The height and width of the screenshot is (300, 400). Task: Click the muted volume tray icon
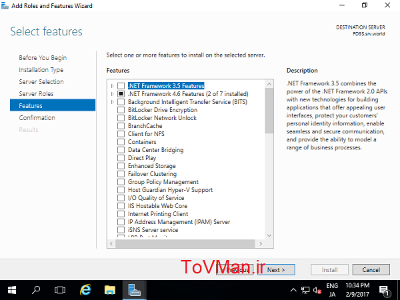pyautogui.click(x=317, y=290)
